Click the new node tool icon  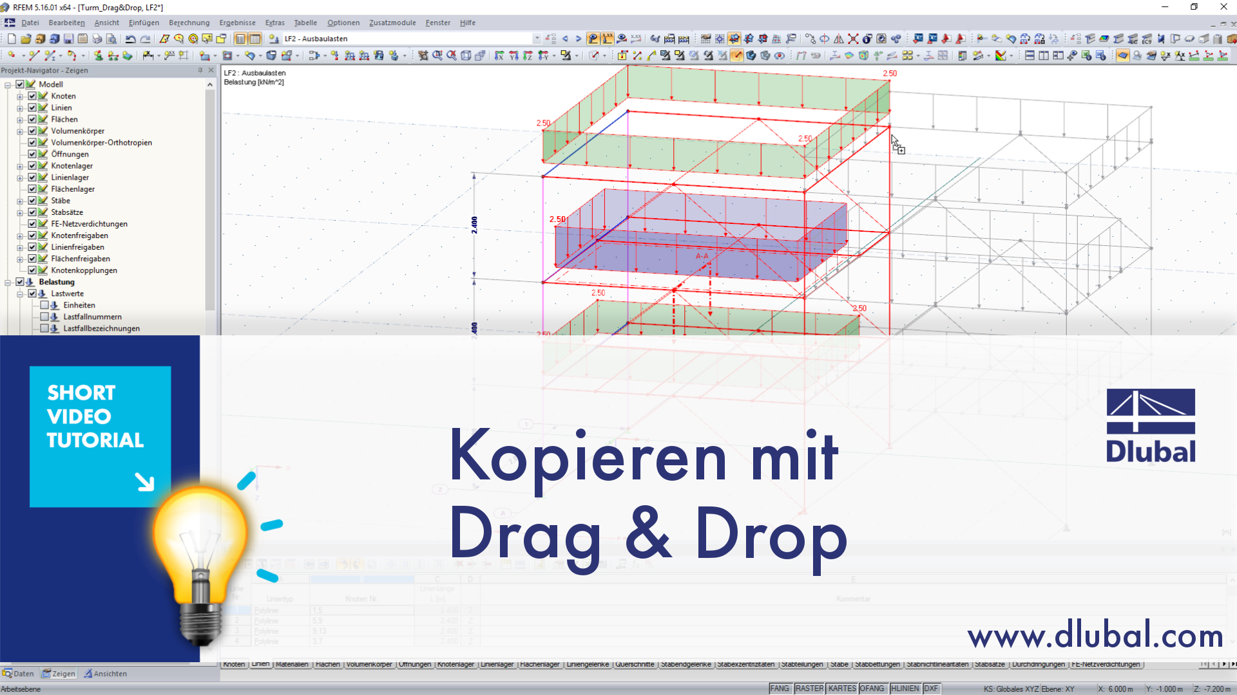point(12,55)
